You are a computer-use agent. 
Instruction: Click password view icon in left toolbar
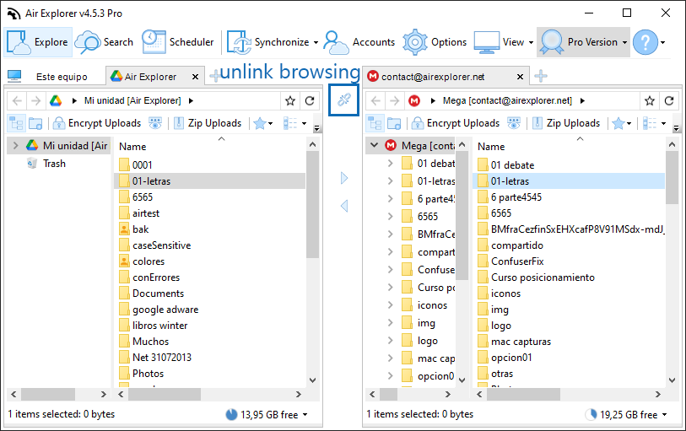click(x=155, y=123)
